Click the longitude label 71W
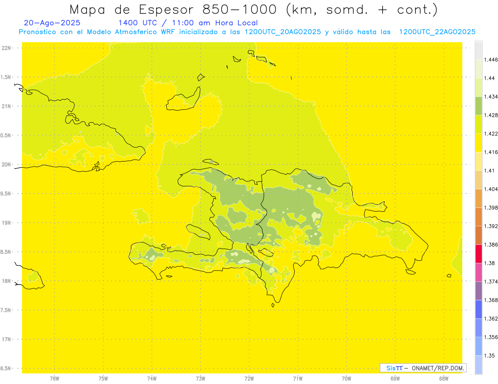The height and width of the screenshot is (384, 498). tap(298, 379)
